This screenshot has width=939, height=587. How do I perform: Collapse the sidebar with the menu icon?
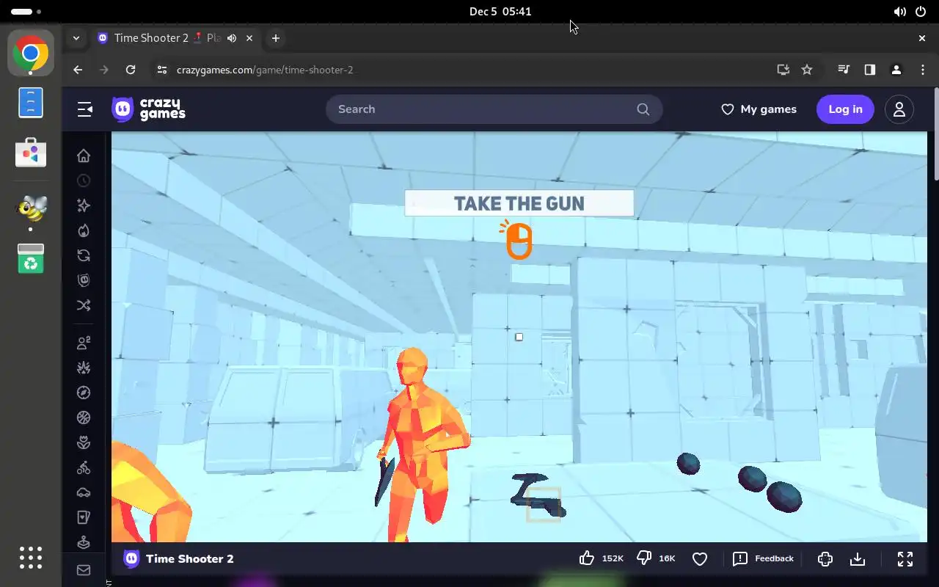pyautogui.click(x=85, y=109)
